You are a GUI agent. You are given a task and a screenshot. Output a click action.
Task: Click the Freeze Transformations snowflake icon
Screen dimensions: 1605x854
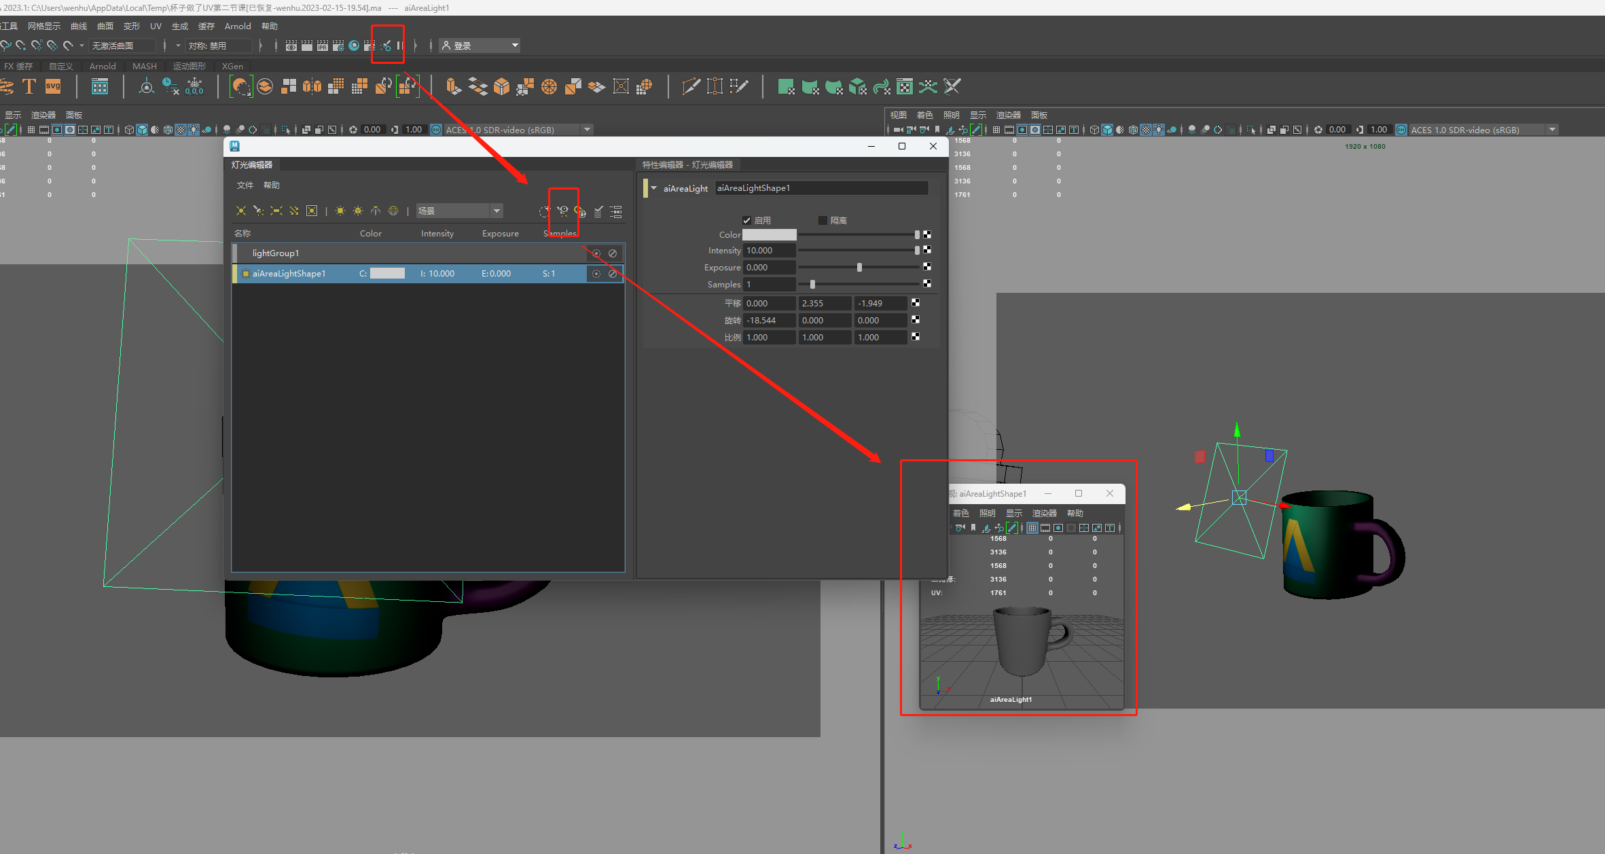194,86
